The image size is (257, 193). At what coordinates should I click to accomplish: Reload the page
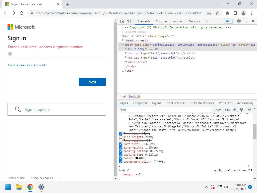pyautogui.click(x=22, y=13)
